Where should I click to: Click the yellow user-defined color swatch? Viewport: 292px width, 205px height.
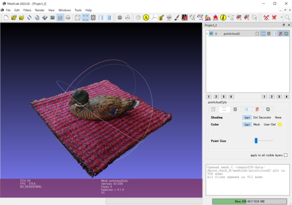(280, 124)
